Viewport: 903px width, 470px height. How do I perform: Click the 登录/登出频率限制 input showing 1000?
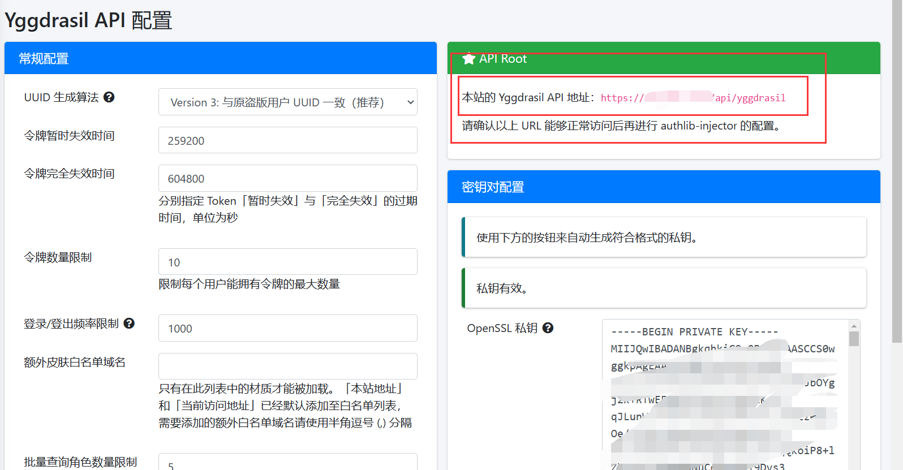coord(287,328)
